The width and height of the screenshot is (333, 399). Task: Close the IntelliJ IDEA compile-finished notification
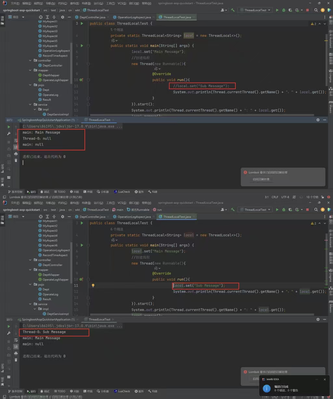pyautogui.click(x=325, y=379)
